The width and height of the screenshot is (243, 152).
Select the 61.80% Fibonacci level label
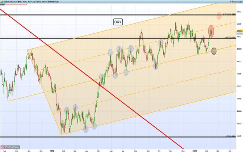[x=229, y=14]
